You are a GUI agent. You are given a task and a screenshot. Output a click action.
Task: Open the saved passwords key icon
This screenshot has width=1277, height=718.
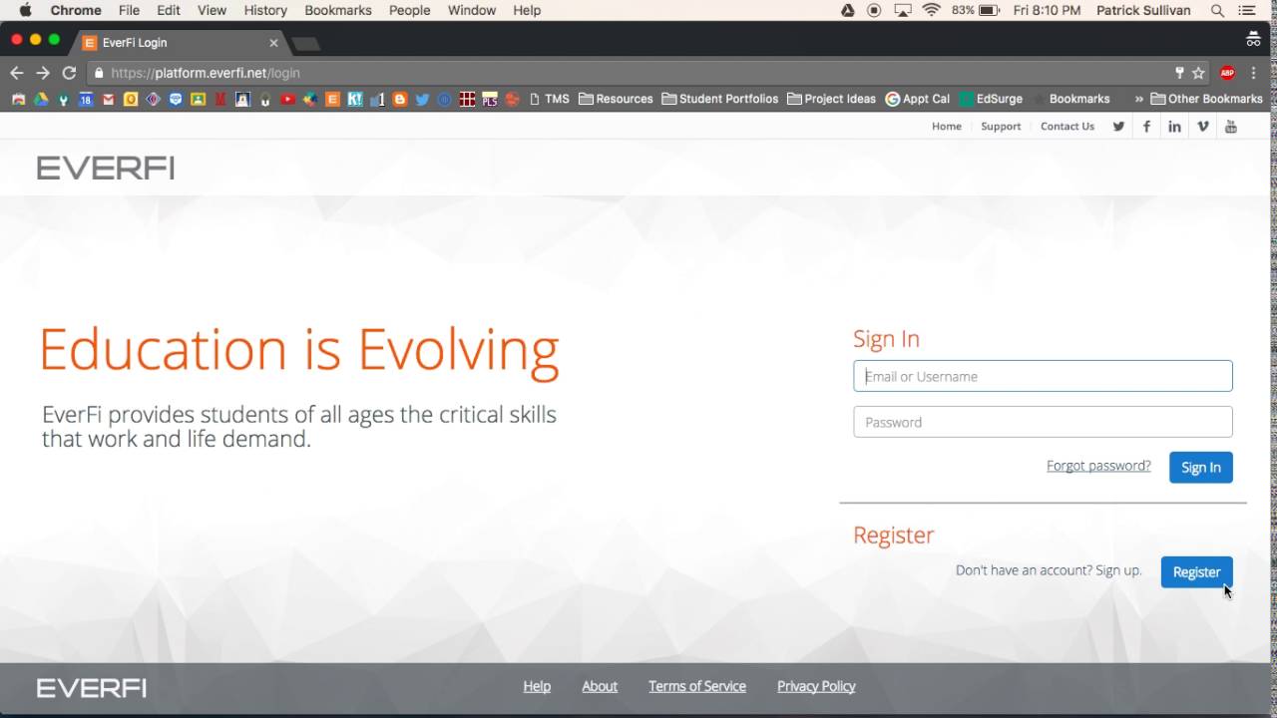1179,73
